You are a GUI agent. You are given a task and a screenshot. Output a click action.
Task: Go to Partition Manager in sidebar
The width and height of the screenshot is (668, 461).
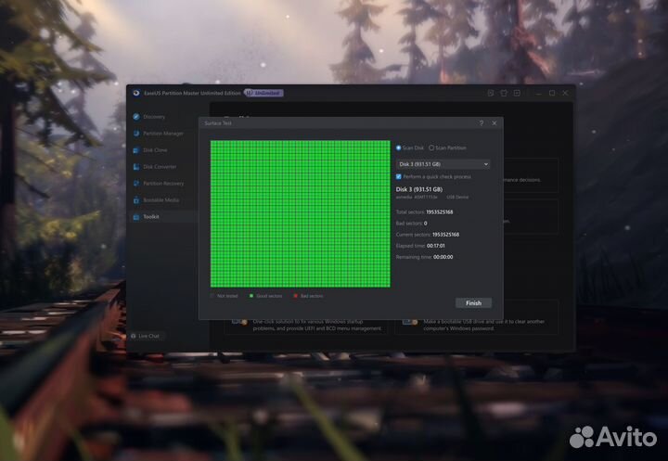[x=162, y=134]
